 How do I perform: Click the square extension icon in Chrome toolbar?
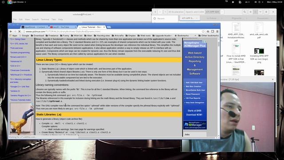[213, 32]
